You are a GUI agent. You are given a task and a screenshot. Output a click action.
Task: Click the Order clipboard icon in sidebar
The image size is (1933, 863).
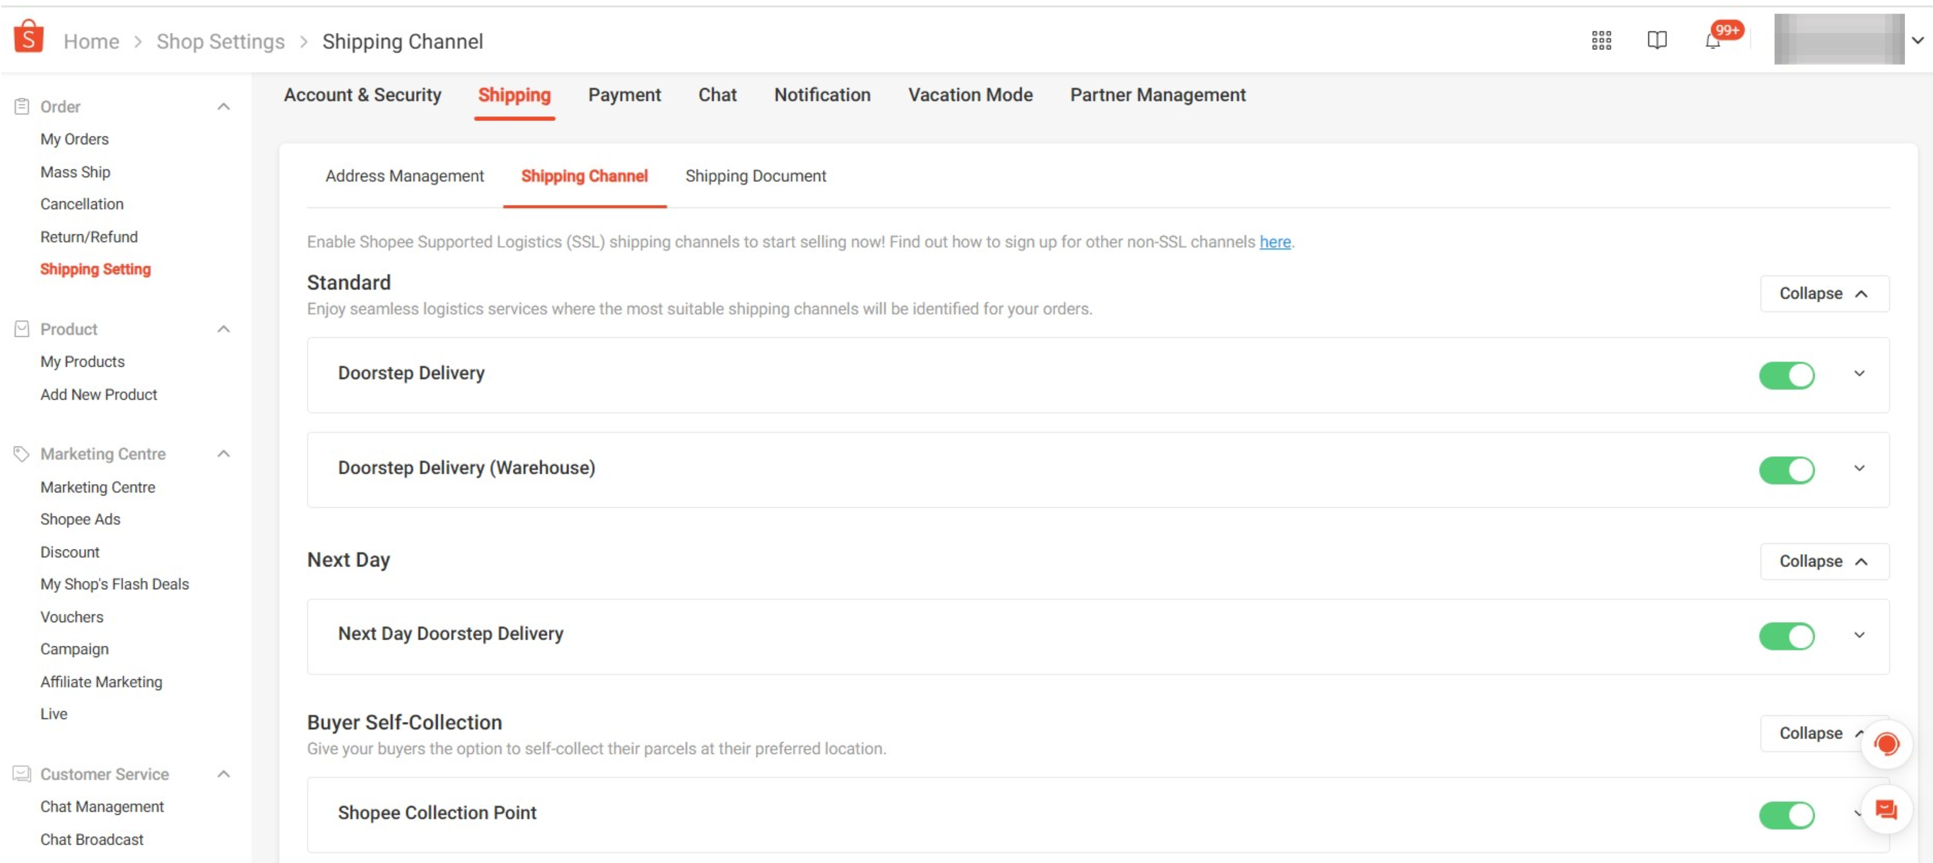21,106
